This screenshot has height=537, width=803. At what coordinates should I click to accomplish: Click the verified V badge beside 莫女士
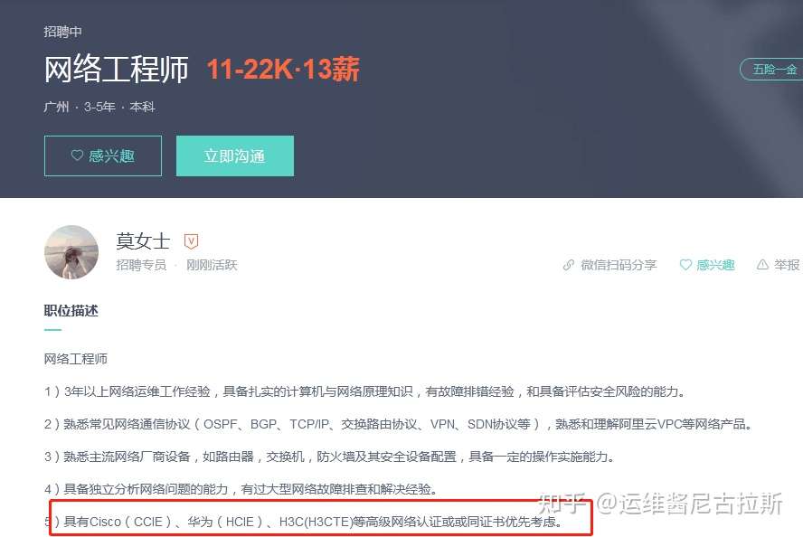point(191,241)
